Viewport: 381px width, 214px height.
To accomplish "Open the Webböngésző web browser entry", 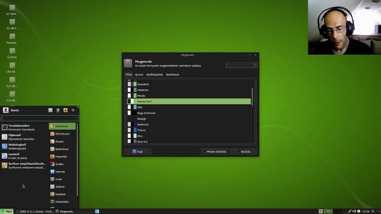I will 24,146.
